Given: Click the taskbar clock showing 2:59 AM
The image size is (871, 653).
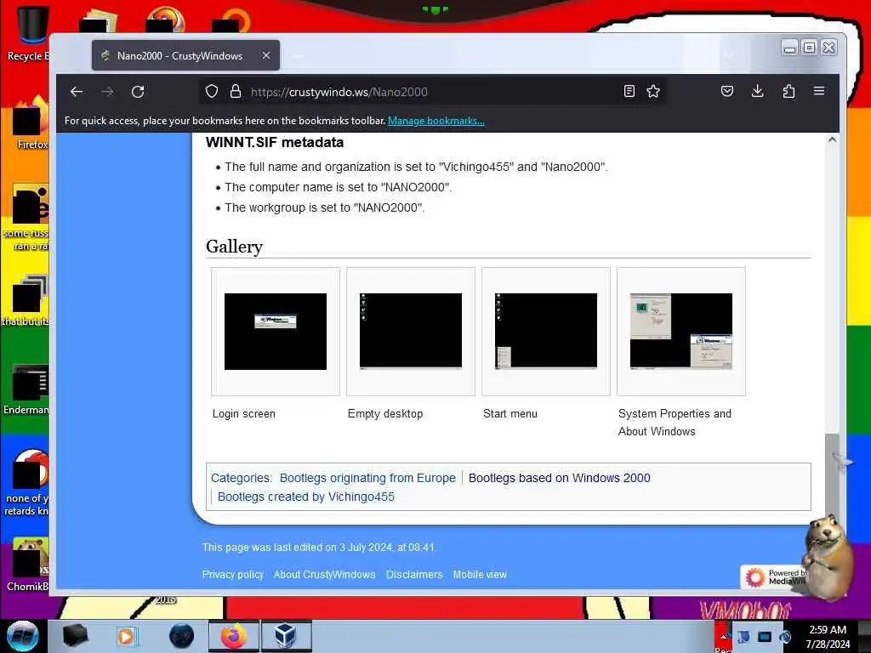Looking at the screenshot, I should pos(828,637).
